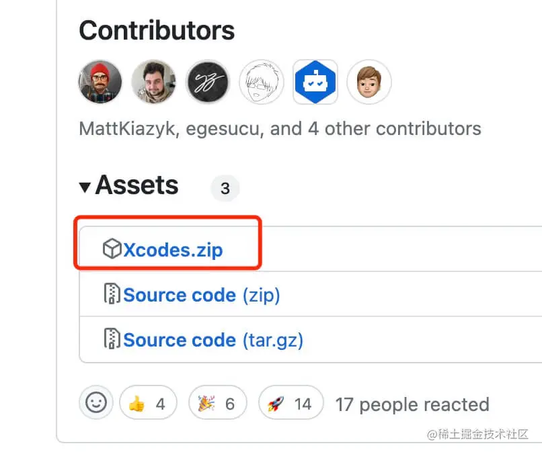Click the dark signature-style avatar
This screenshot has width=542, height=454.
click(x=208, y=82)
